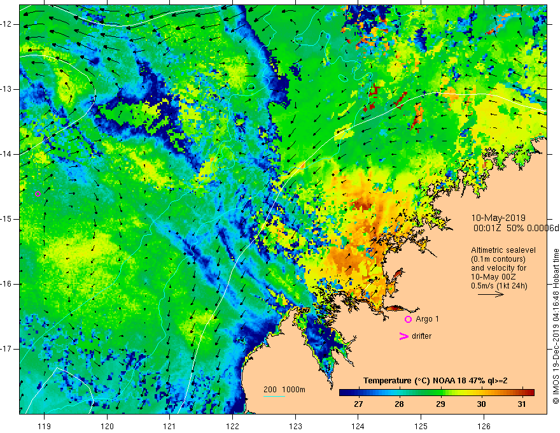Click the 0.5m/s velocity scale arrow
Screen dimensions: 560x433
(x=491, y=294)
